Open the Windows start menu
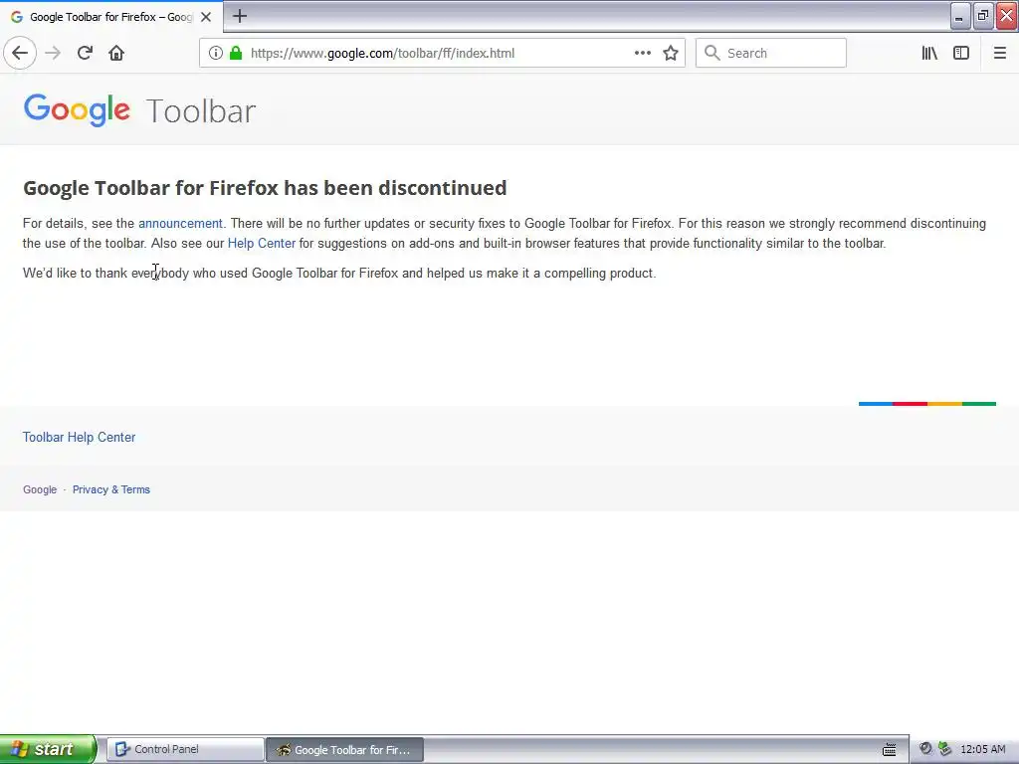The width and height of the screenshot is (1019, 764). pyautogui.click(x=48, y=749)
